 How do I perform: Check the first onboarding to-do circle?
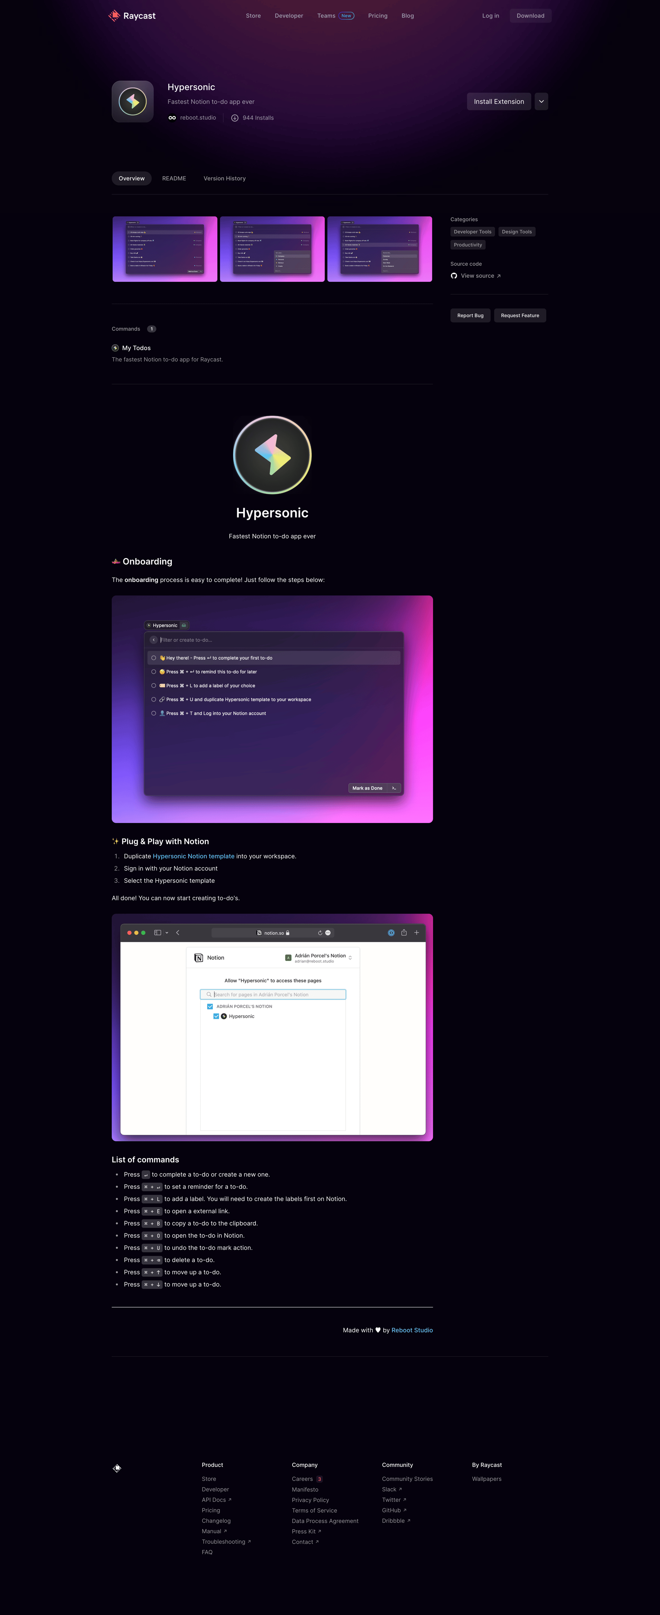[x=154, y=658]
